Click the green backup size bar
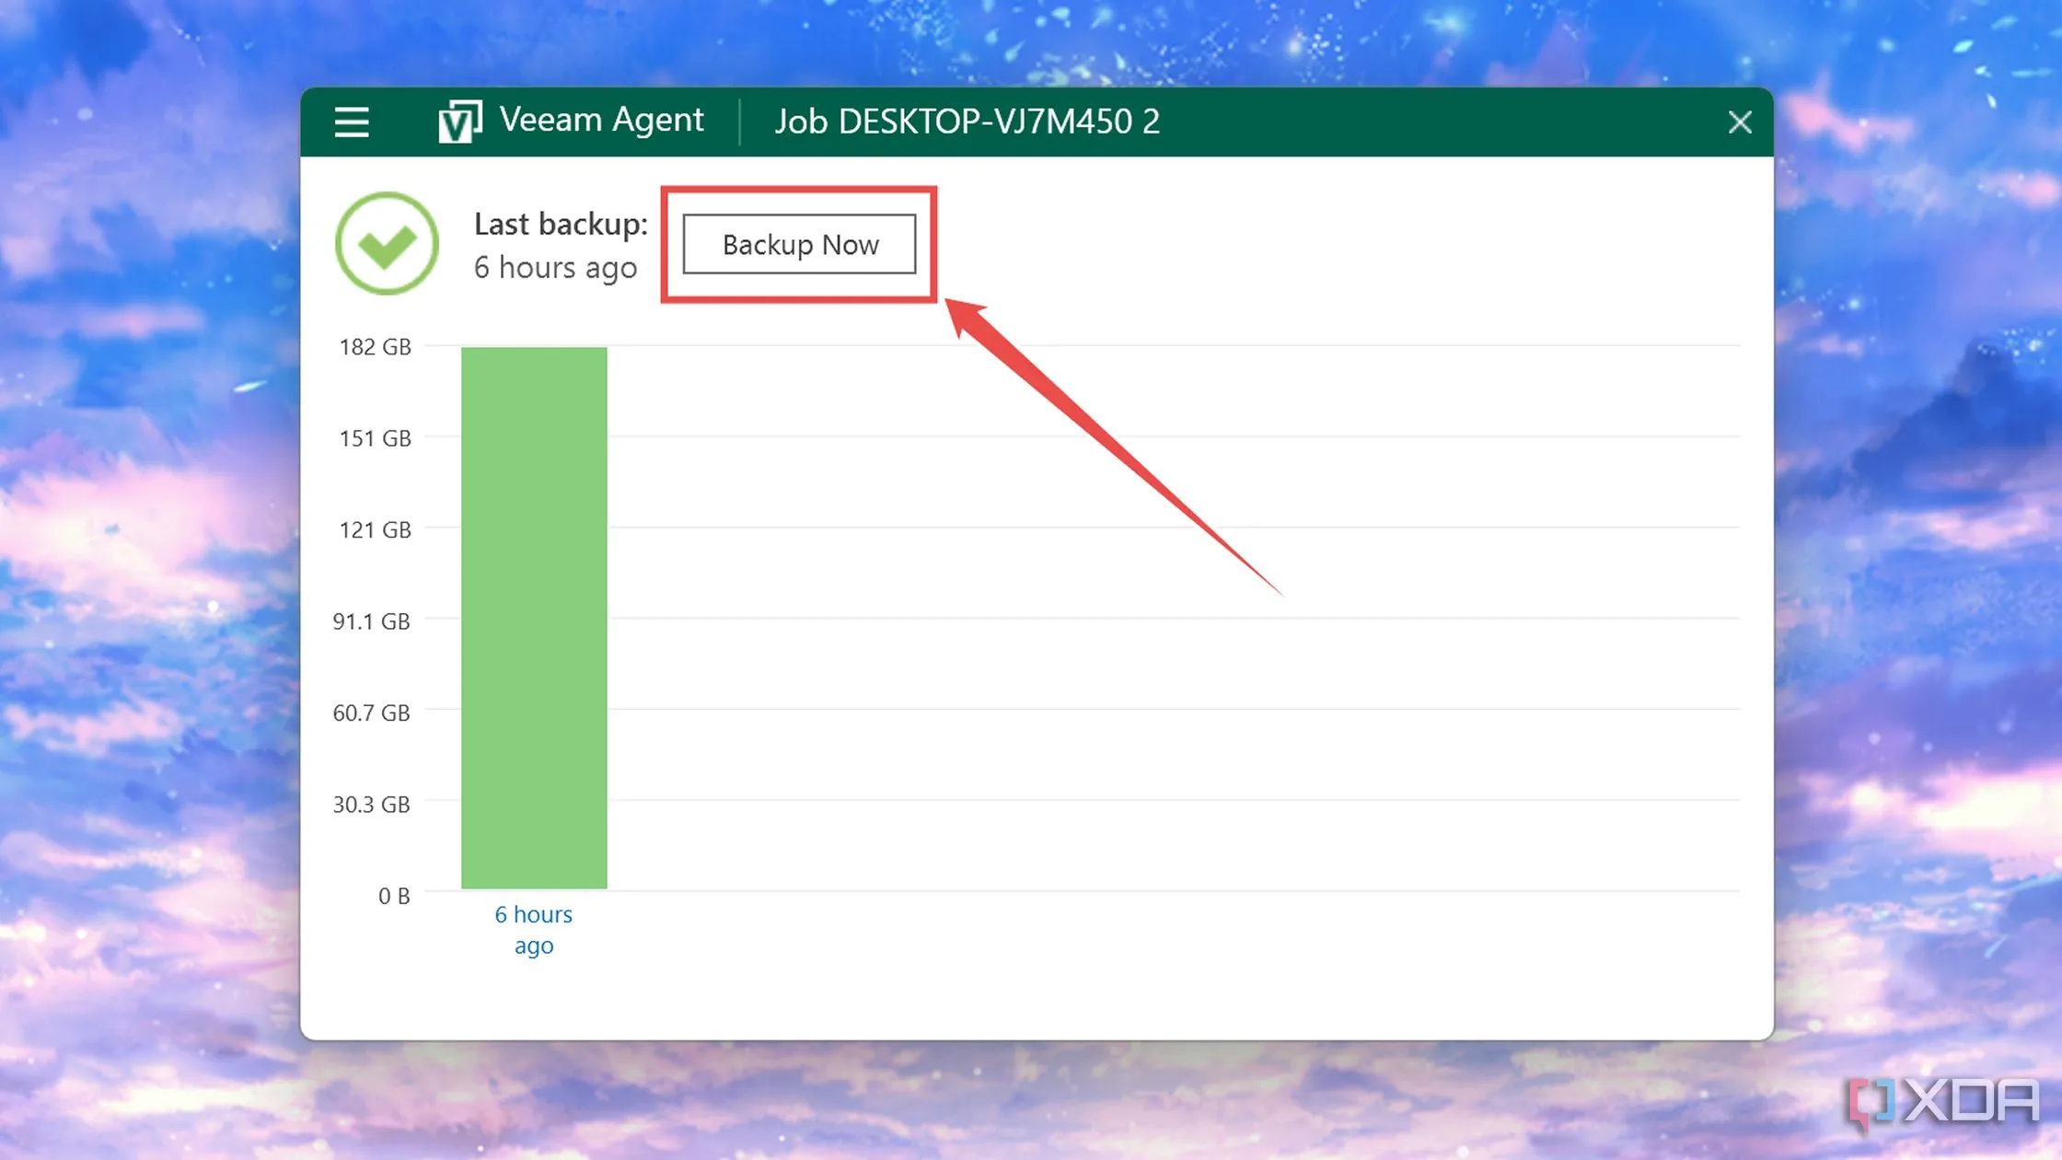This screenshot has width=2062, height=1160. (534, 617)
